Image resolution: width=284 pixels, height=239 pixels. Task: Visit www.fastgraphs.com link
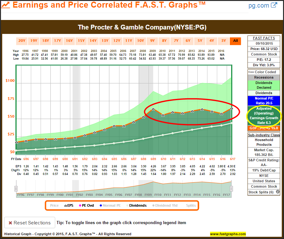[x=228, y=234]
